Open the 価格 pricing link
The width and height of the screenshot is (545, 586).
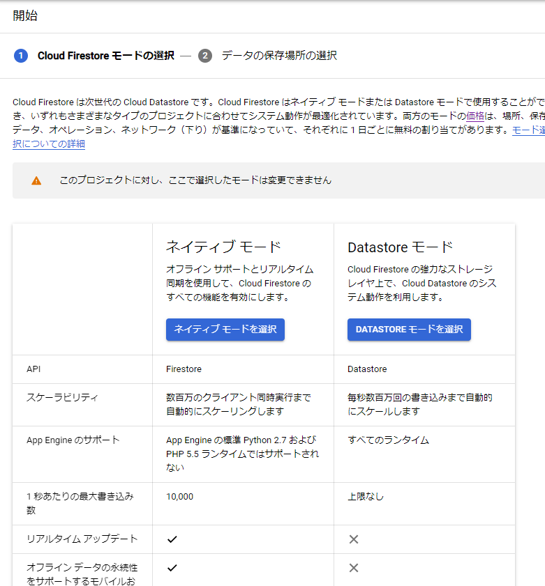[x=475, y=116]
